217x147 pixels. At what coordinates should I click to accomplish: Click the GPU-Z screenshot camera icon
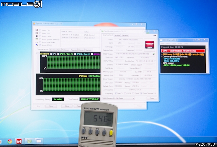click(x=155, y=35)
